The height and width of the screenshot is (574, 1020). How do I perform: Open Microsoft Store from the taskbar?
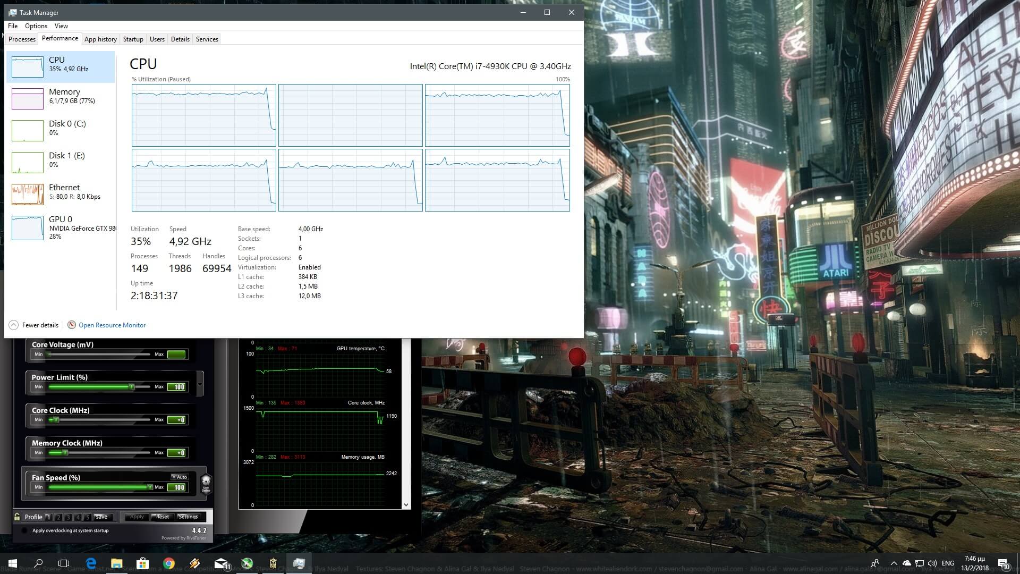click(142, 563)
